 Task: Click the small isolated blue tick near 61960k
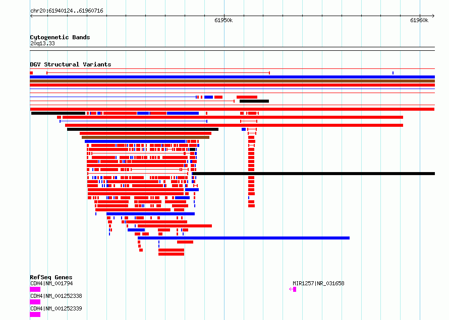[x=393, y=73]
